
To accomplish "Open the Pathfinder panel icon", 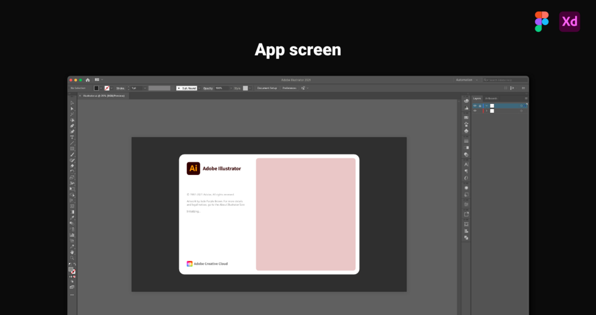I will (466, 238).
